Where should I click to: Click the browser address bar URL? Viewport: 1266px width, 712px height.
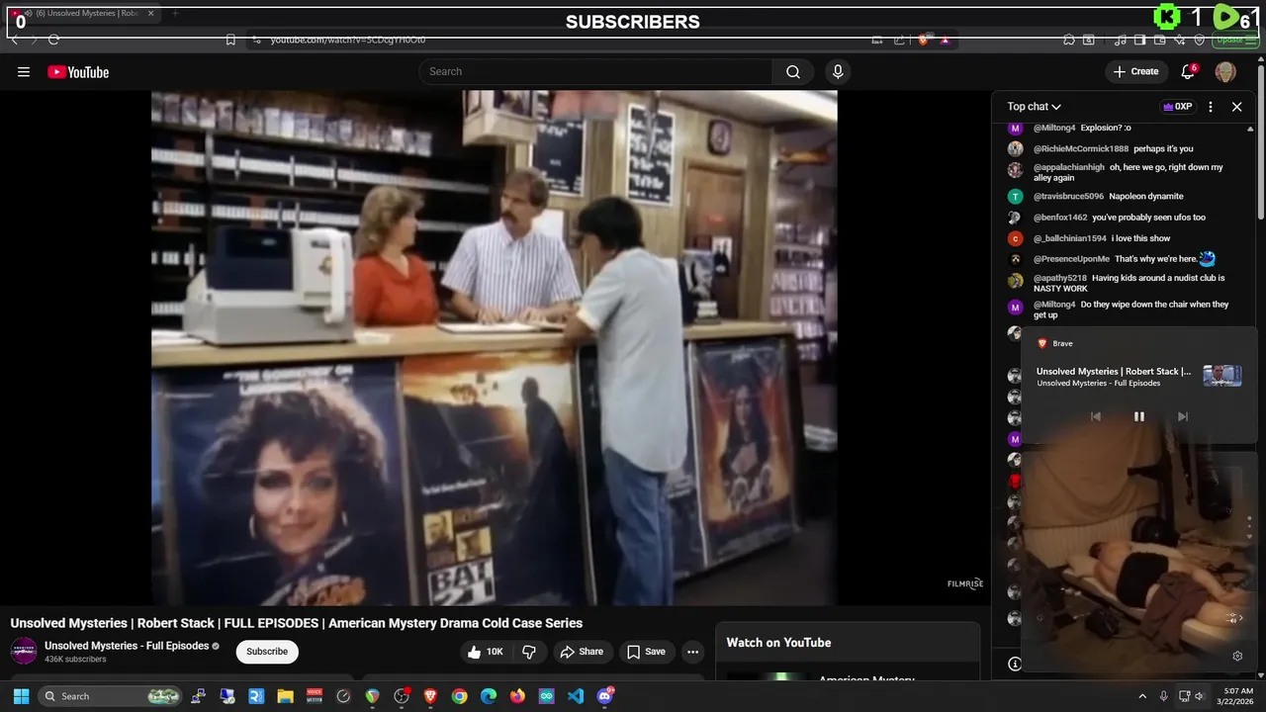[x=348, y=40]
